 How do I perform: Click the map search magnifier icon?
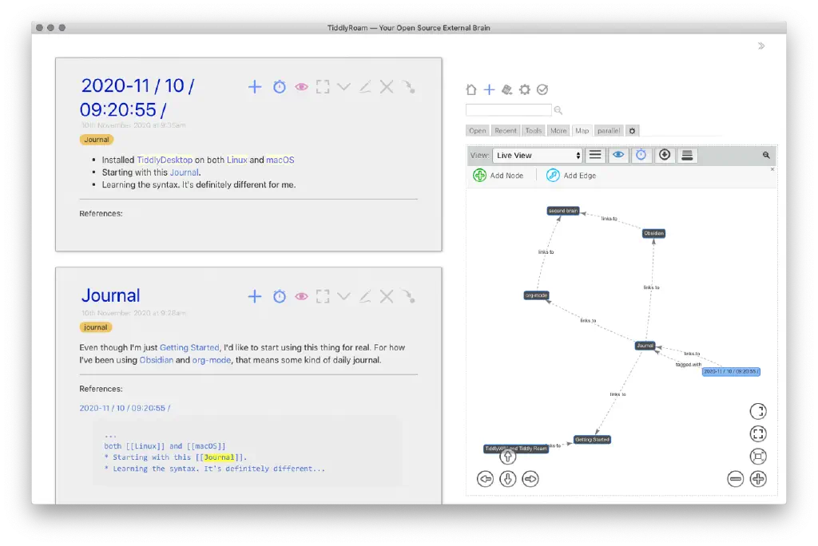click(x=766, y=155)
